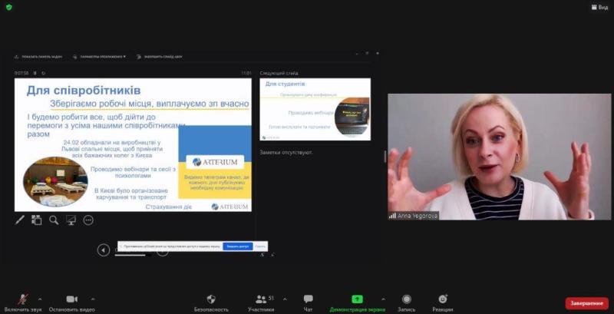Click the green Демонстрация экрана share button
The height and width of the screenshot is (314, 614).
point(357,303)
